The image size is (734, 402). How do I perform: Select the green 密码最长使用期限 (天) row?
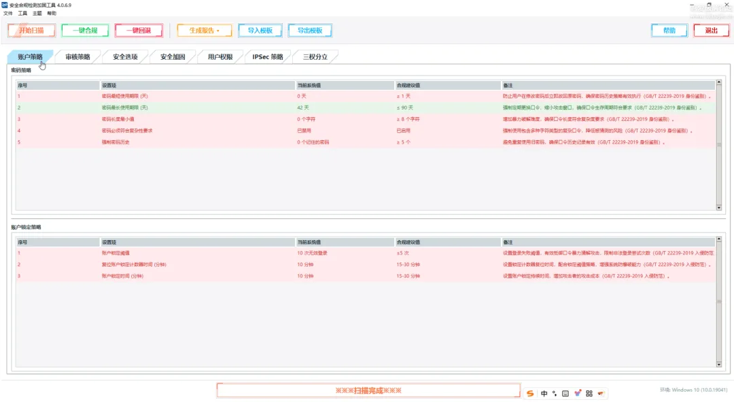coord(365,107)
